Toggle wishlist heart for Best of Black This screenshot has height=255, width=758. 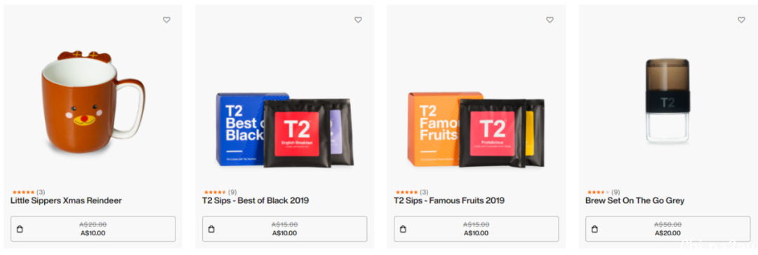click(x=358, y=20)
